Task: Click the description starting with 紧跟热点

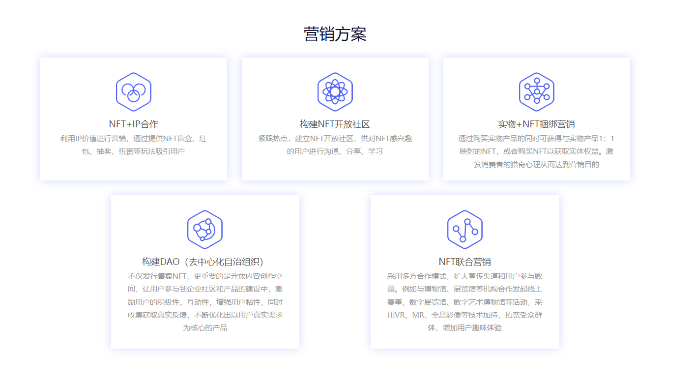Action: pos(335,145)
